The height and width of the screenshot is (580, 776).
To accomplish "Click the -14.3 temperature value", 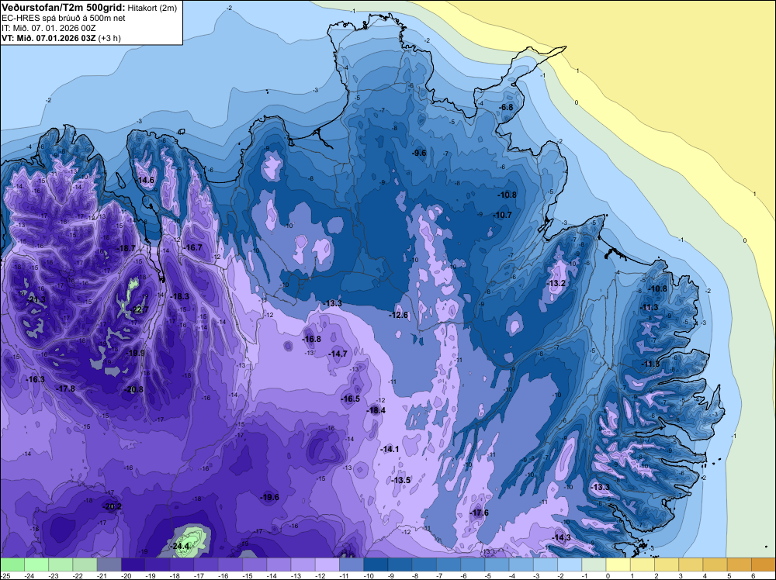I will point(561,537).
